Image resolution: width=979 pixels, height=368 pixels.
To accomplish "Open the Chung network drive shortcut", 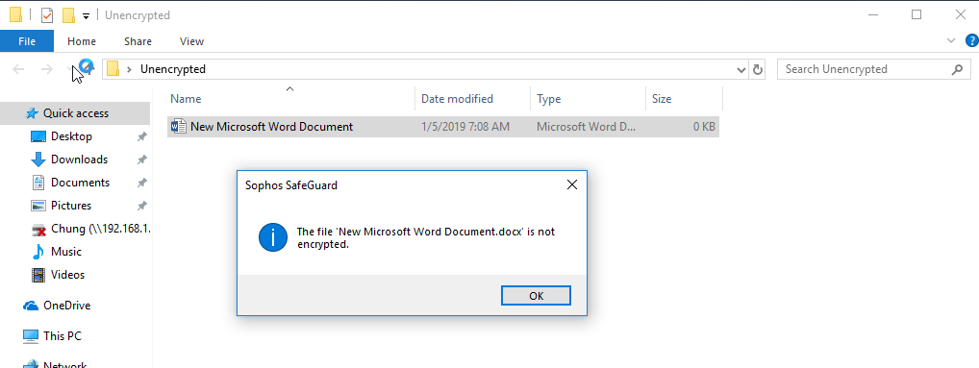I will click(x=101, y=229).
